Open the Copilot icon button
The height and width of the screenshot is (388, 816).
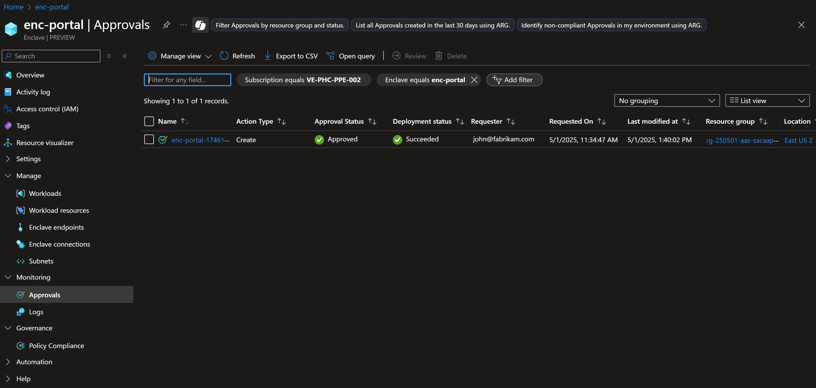click(200, 25)
